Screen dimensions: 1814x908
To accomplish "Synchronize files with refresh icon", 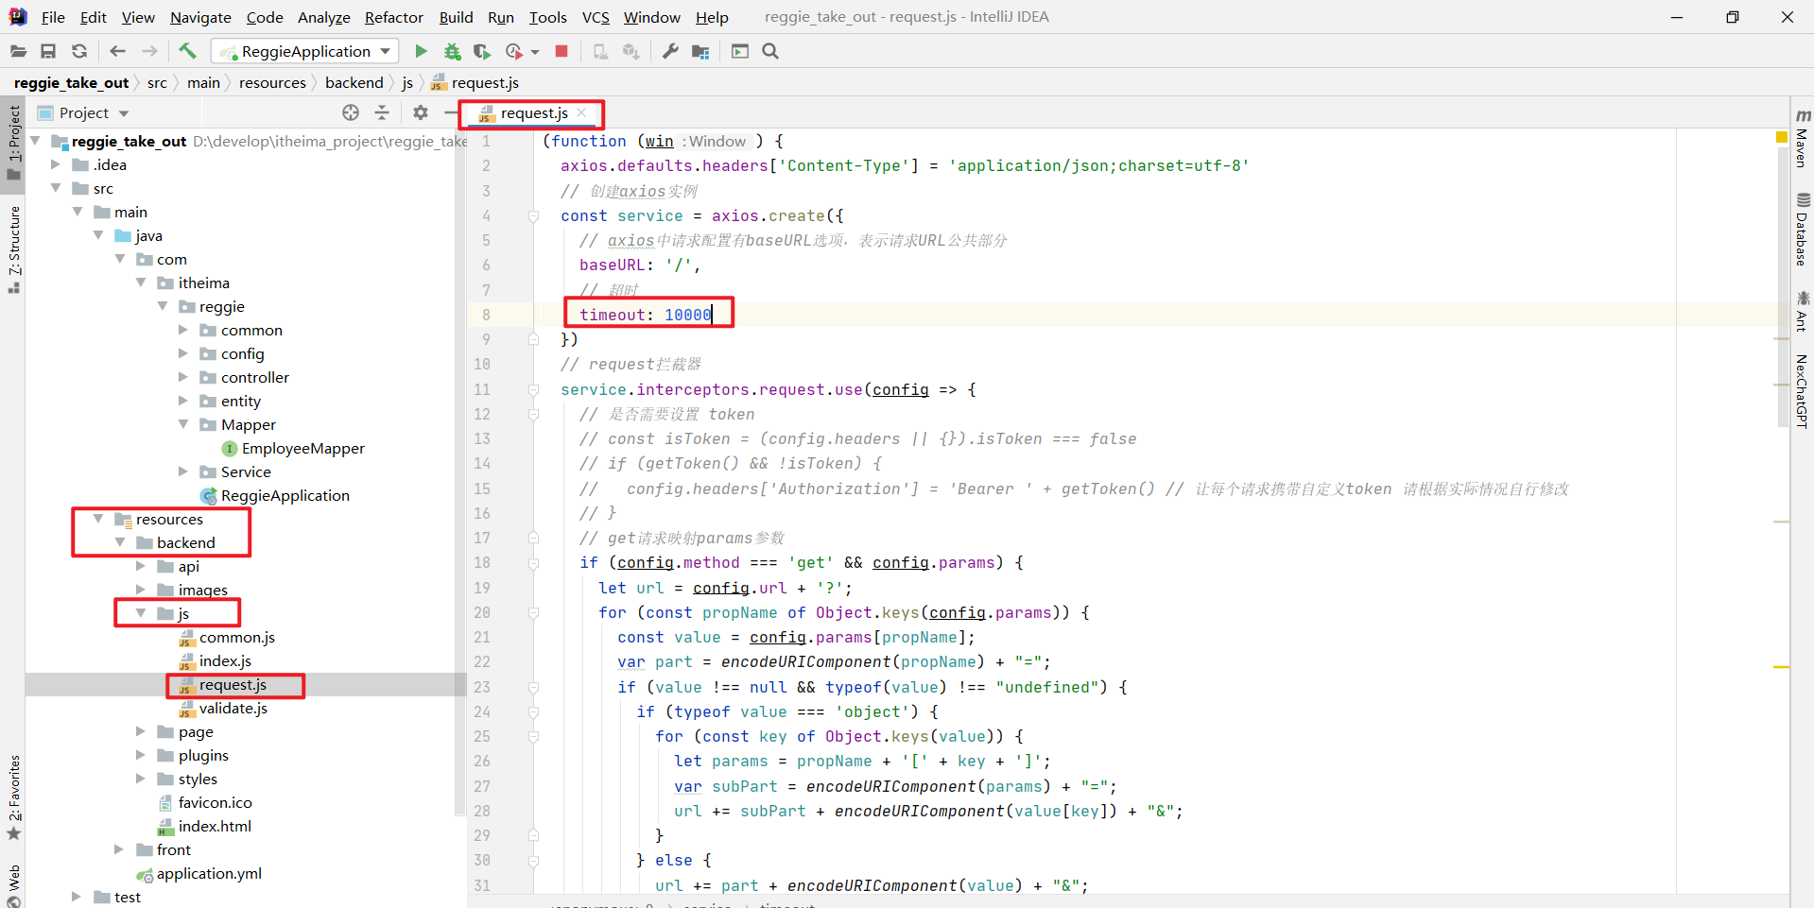I will tap(79, 51).
